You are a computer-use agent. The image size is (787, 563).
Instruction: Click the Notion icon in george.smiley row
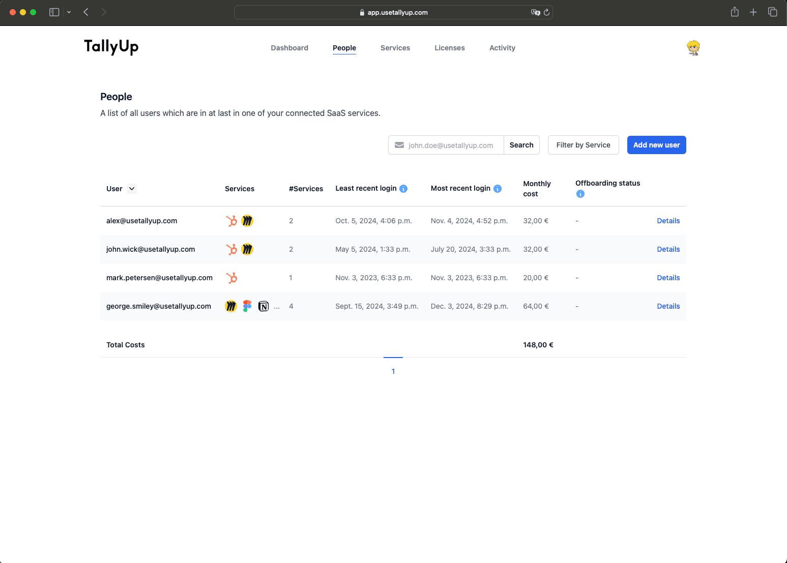264,306
